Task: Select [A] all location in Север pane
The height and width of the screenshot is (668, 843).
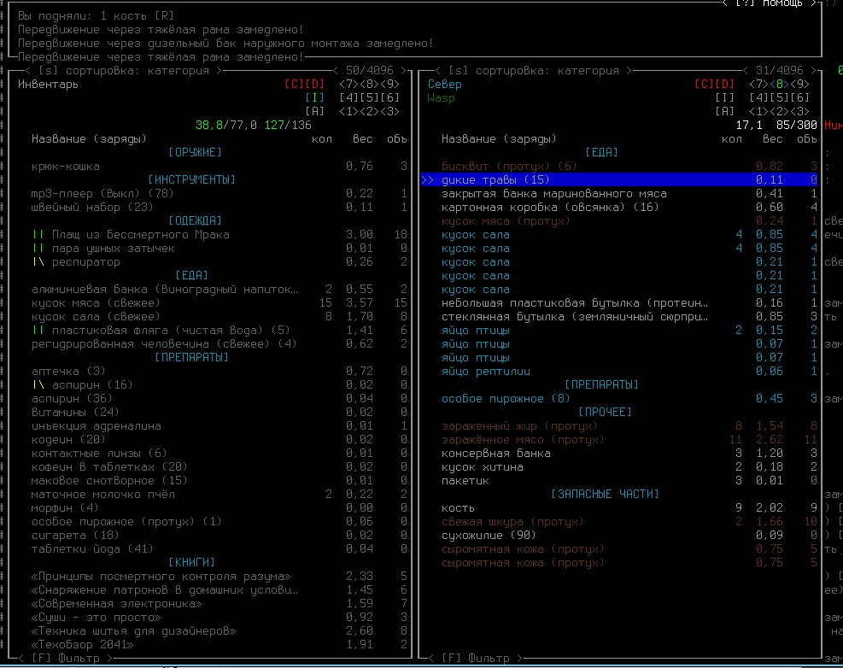Action: click(x=725, y=111)
